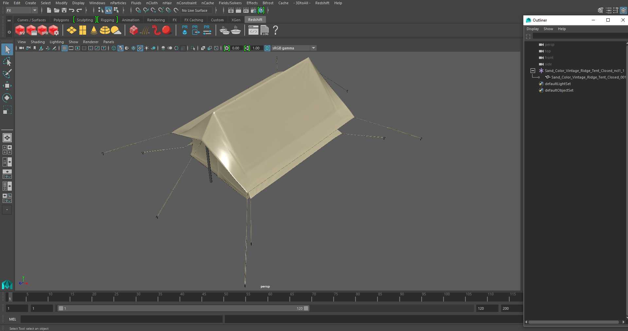
Task: Open the nCloth menu
Action: (x=152, y=3)
